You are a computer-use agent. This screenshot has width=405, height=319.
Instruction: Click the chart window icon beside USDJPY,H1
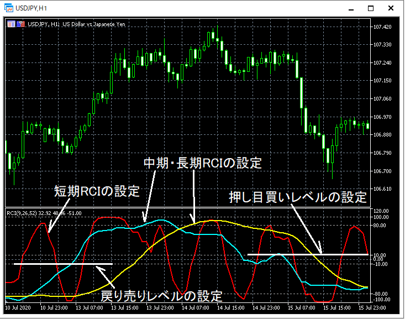[x=8, y=8]
